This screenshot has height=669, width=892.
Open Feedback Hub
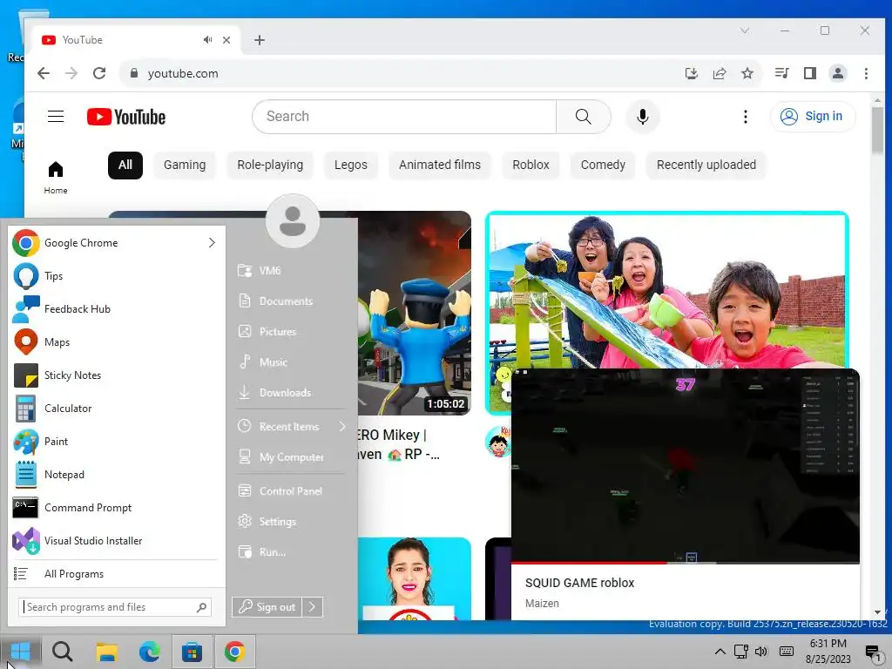(115, 309)
